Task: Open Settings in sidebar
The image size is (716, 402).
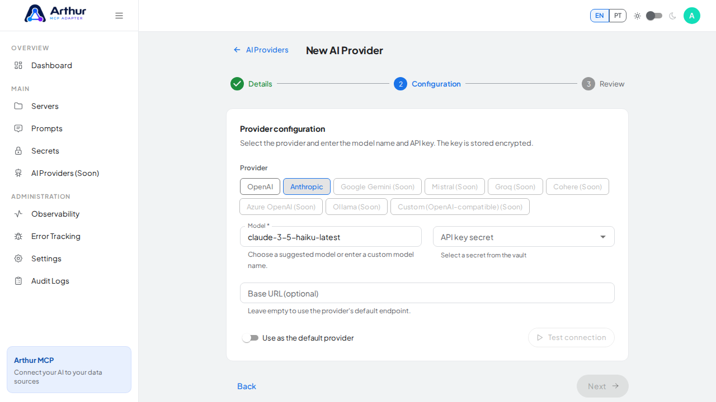Action: (69, 259)
